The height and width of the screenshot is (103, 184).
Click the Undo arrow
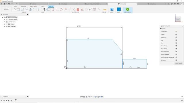pyautogui.click(x=12, y=4)
